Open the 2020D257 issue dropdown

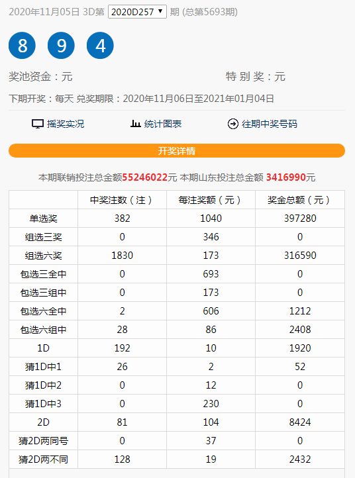(137, 12)
